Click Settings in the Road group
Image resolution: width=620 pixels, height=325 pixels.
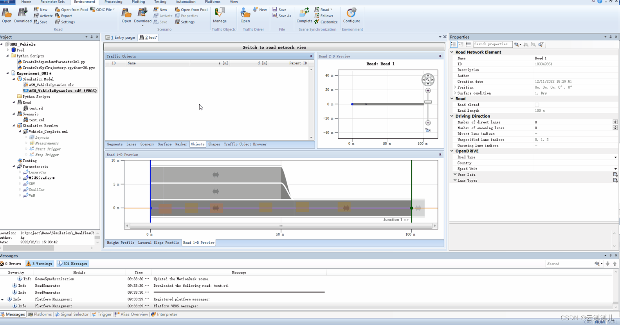65,22
